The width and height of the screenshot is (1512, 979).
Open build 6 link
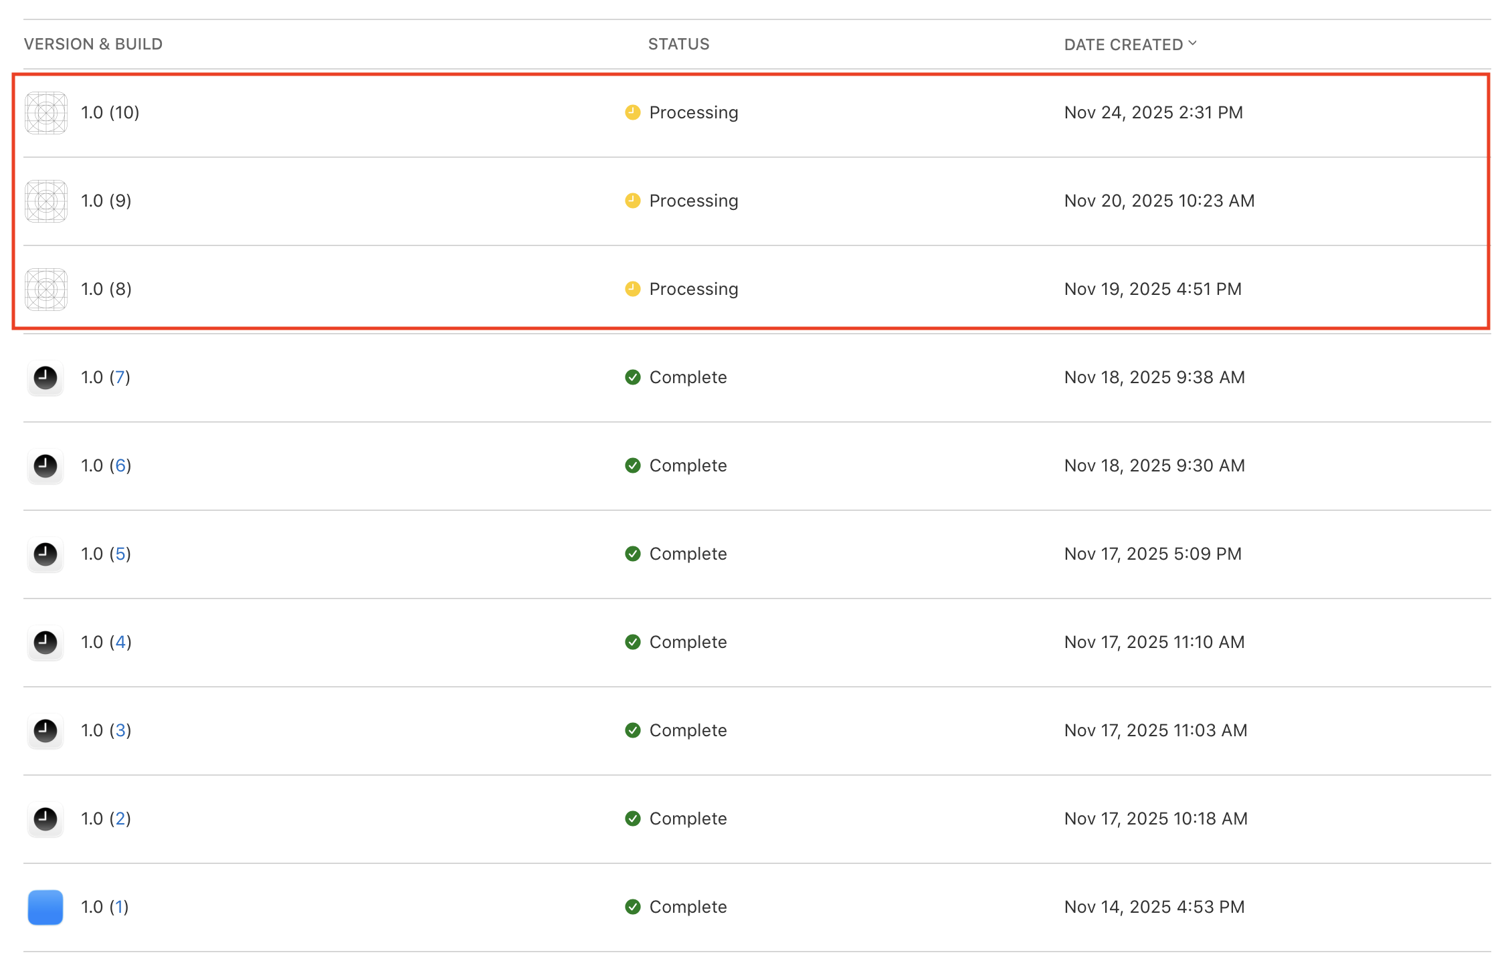coord(120,465)
